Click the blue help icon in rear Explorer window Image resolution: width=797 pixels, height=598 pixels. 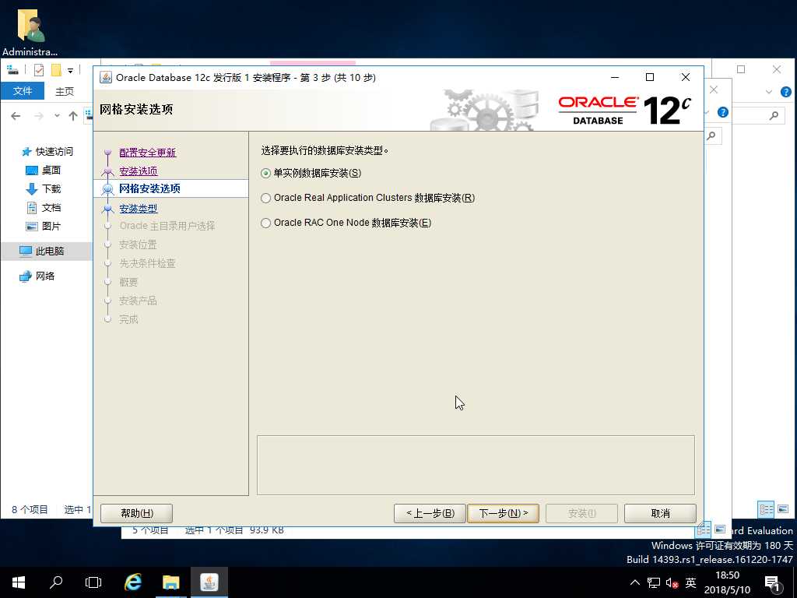coord(785,92)
